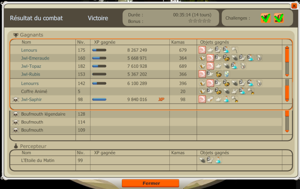Select the x4 blue potion in Lenourrs' loot

click(250, 83)
